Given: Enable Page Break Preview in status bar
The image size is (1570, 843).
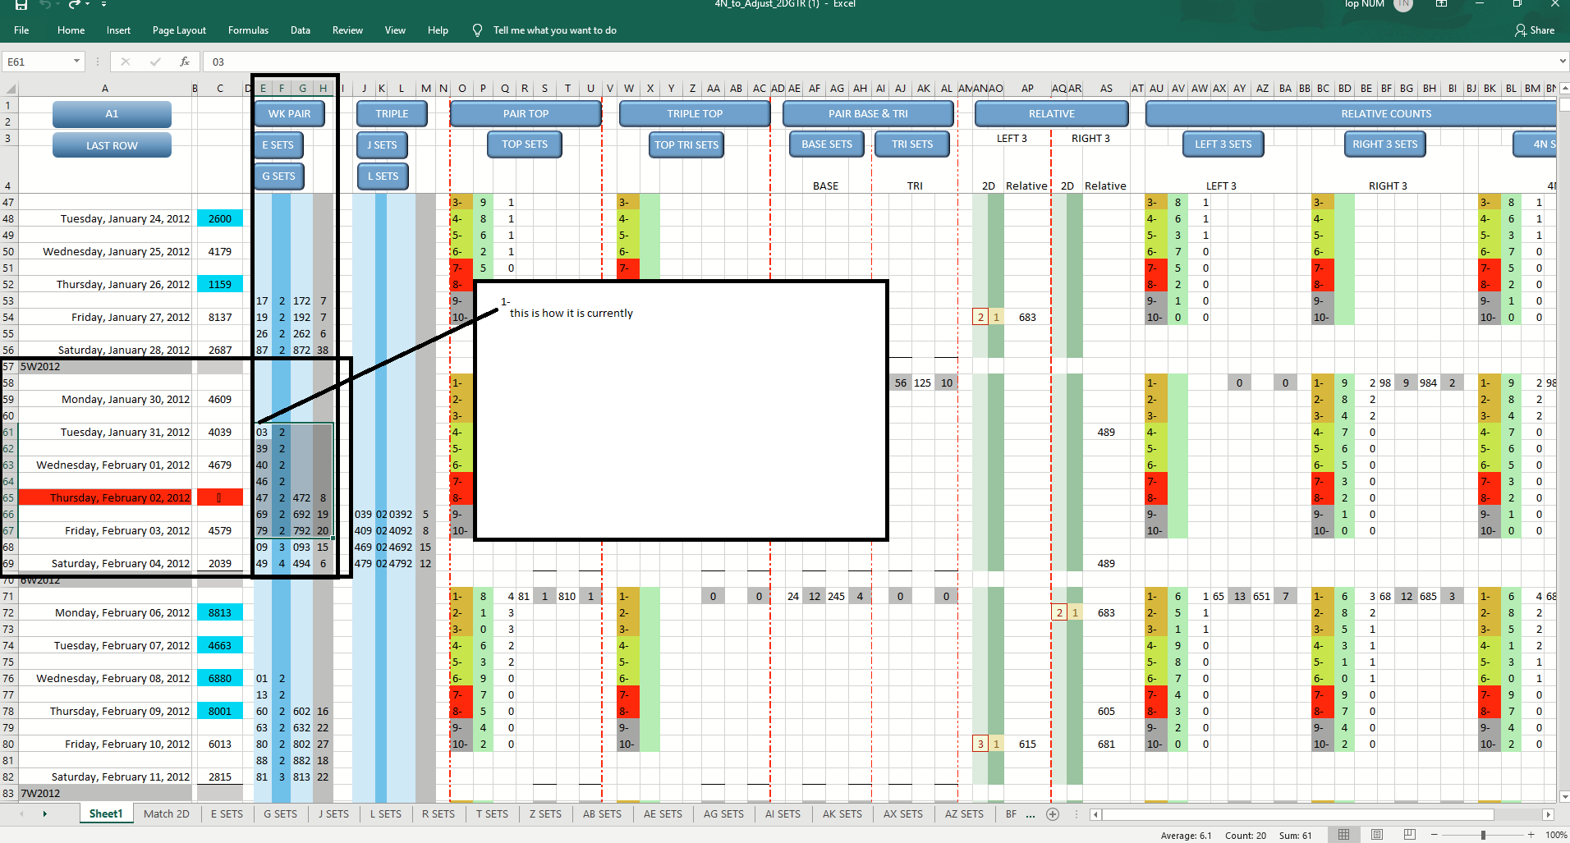Looking at the screenshot, I should tap(1409, 834).
